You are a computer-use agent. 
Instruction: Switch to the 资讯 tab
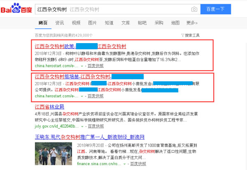pos(60,23)
